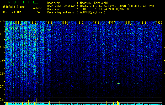The height and width of the screenshot is (105, 165).
Task: Click the meteor count value 24
Action: (38, 12)
